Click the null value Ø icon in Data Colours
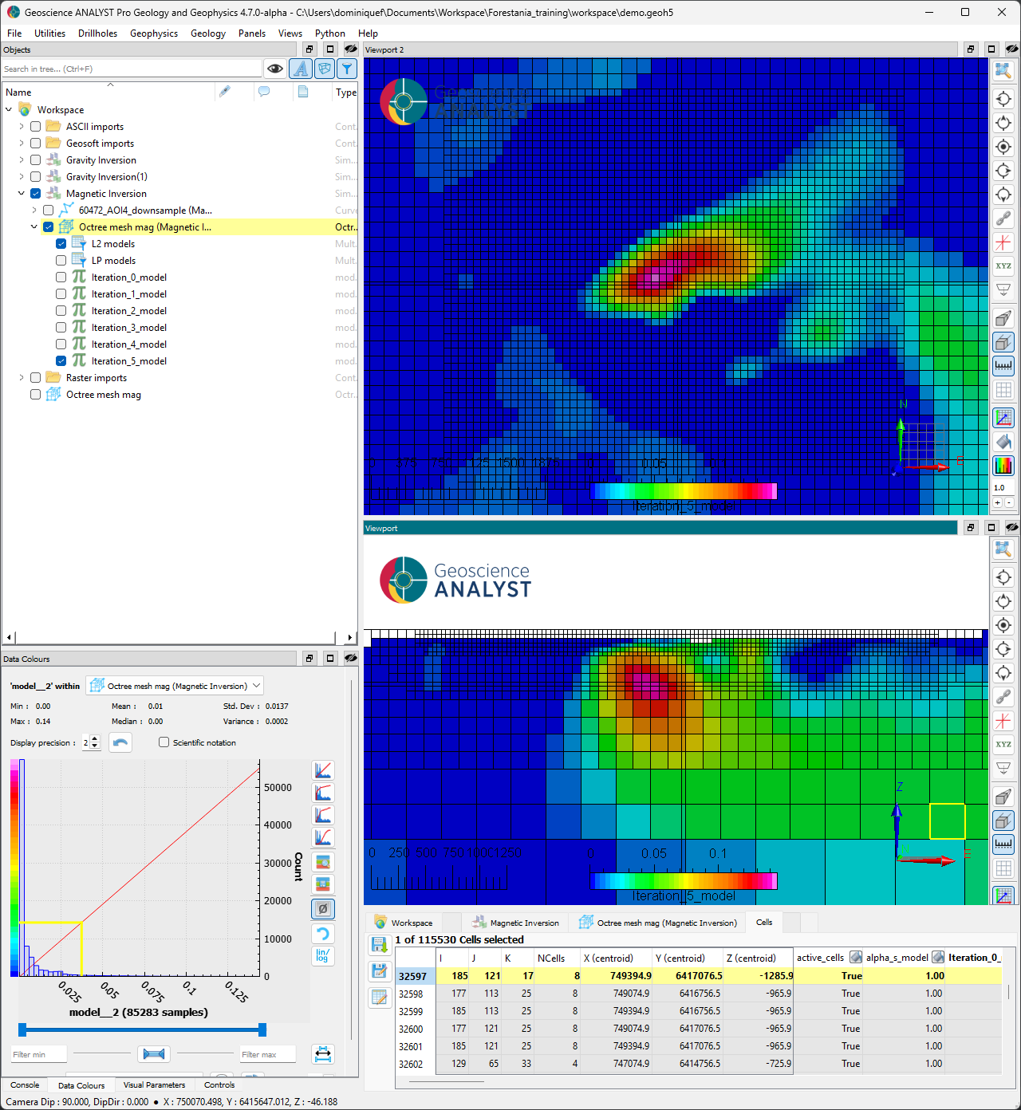1021x1110 pixels. click(323, 908)
